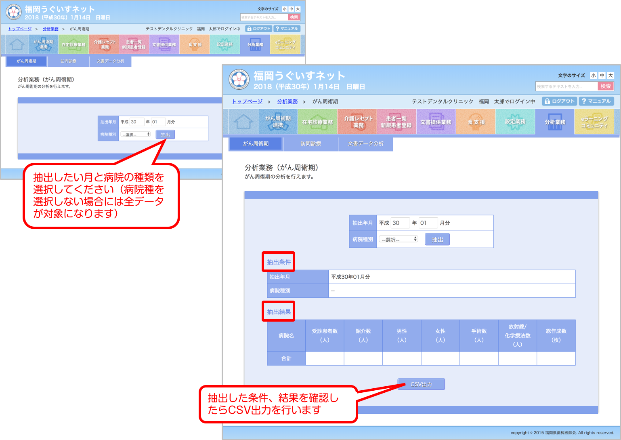Open がん周術期連携 icon in front navigation bar
The width and height of the screenshot is (621, 440).
[x=278, y=122]
